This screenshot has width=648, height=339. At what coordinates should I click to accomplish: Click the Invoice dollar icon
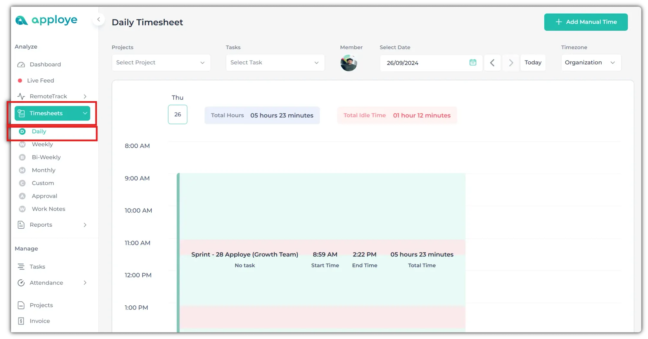pos(21,321)
